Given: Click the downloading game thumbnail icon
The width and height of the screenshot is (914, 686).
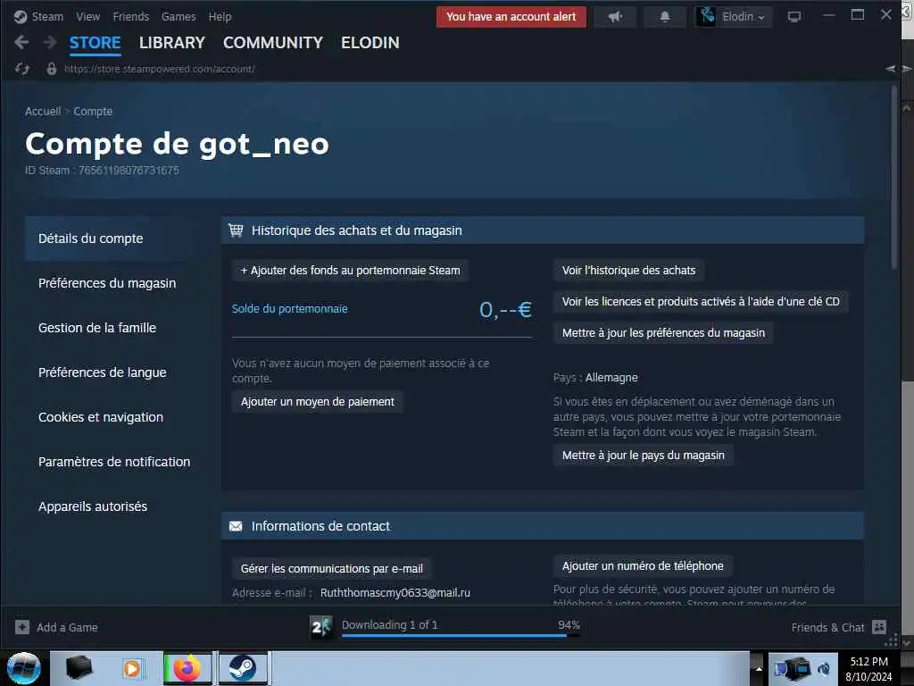Looking at the screenshot, I should coord(320,627).
